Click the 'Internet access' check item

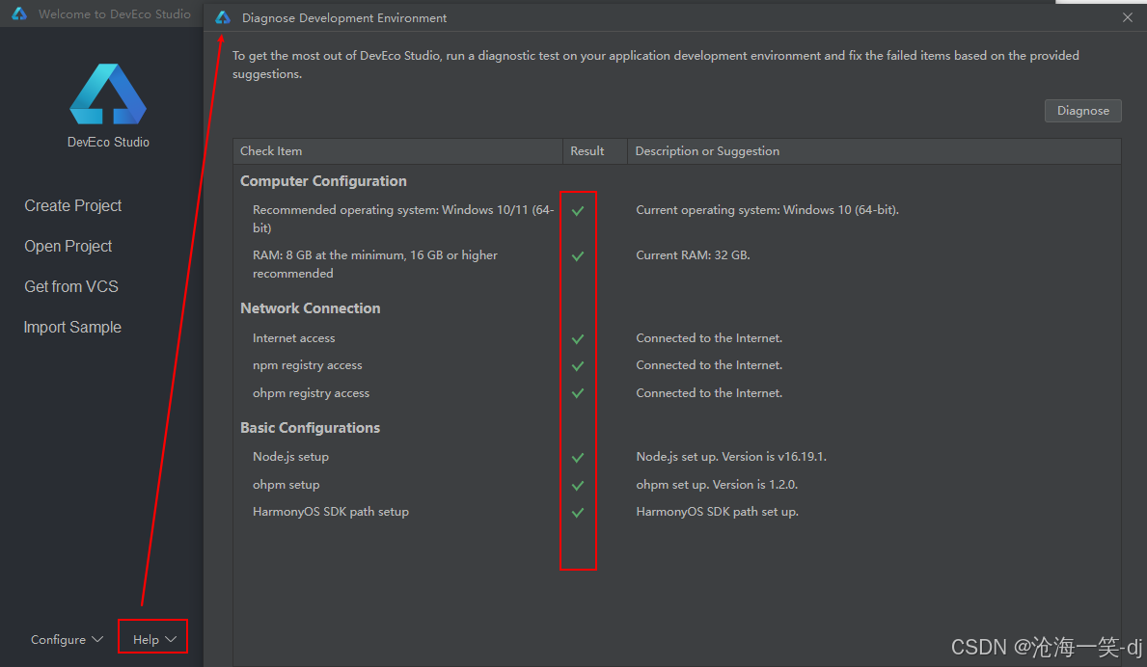pos(294,338)
